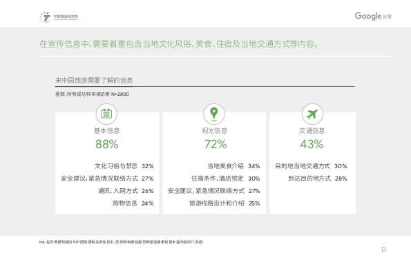Click the 旅游线路设计和介绍 25% row
This screenshot has width=411, height=273.
pyautogui.click(x=224, y=203)
